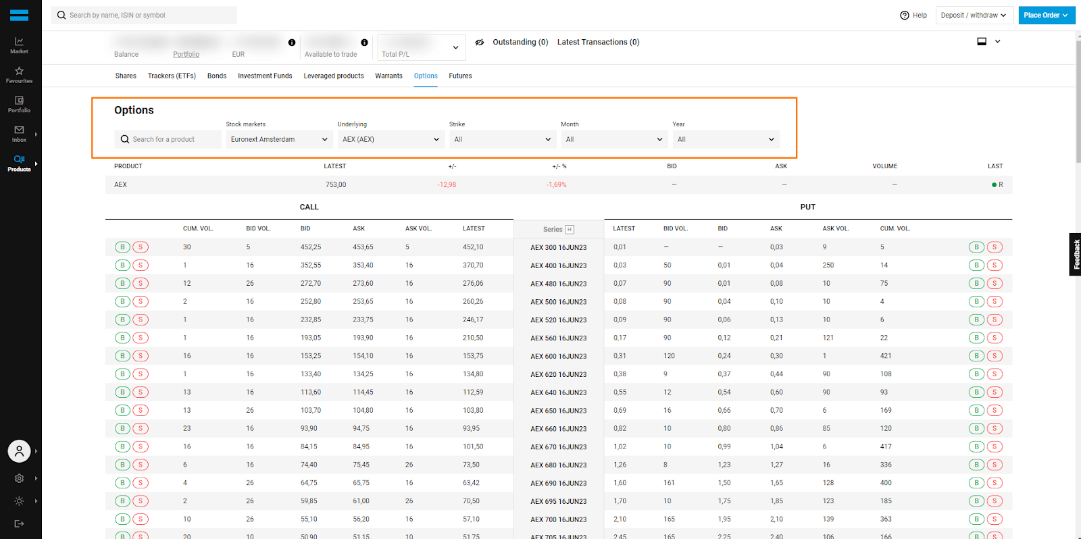Image resolution: width=1081 pixels, height=539 pixels.
Task: Click call Sell button for AEX 300 16JUN23
Action: pyautogui.click(x=141, y=247)
